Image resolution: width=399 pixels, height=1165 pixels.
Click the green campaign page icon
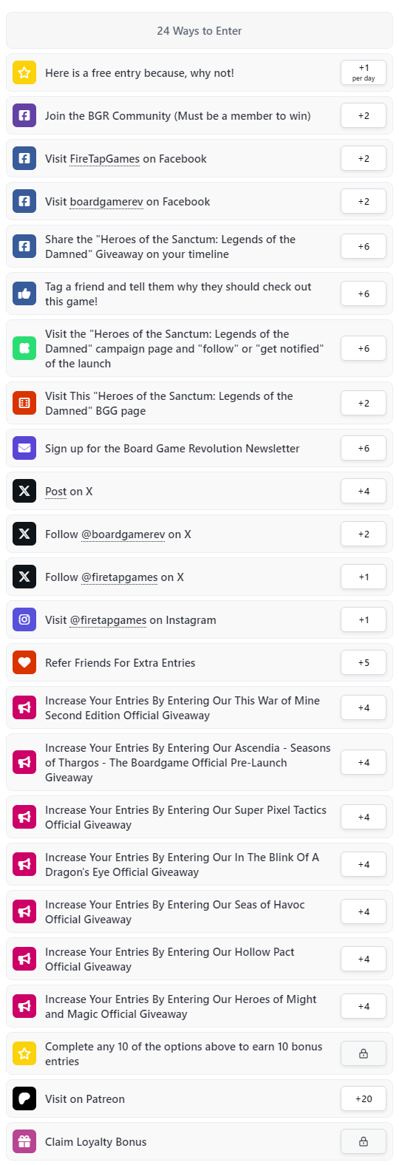point(24,348)
